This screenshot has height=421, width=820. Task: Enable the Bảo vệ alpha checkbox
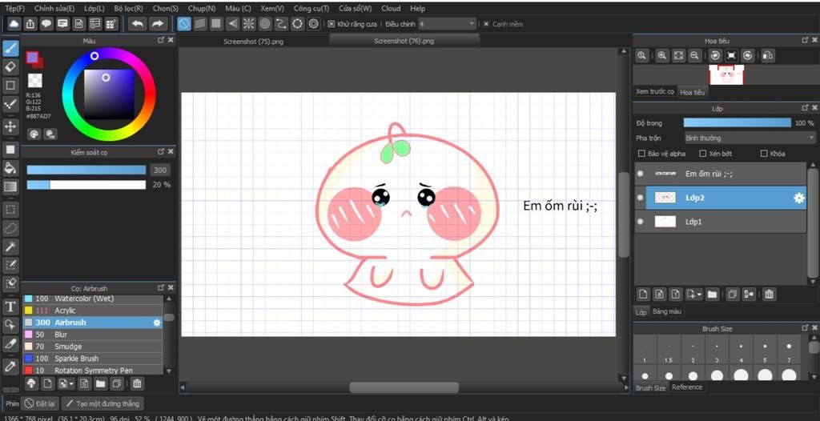pos(641,154)
